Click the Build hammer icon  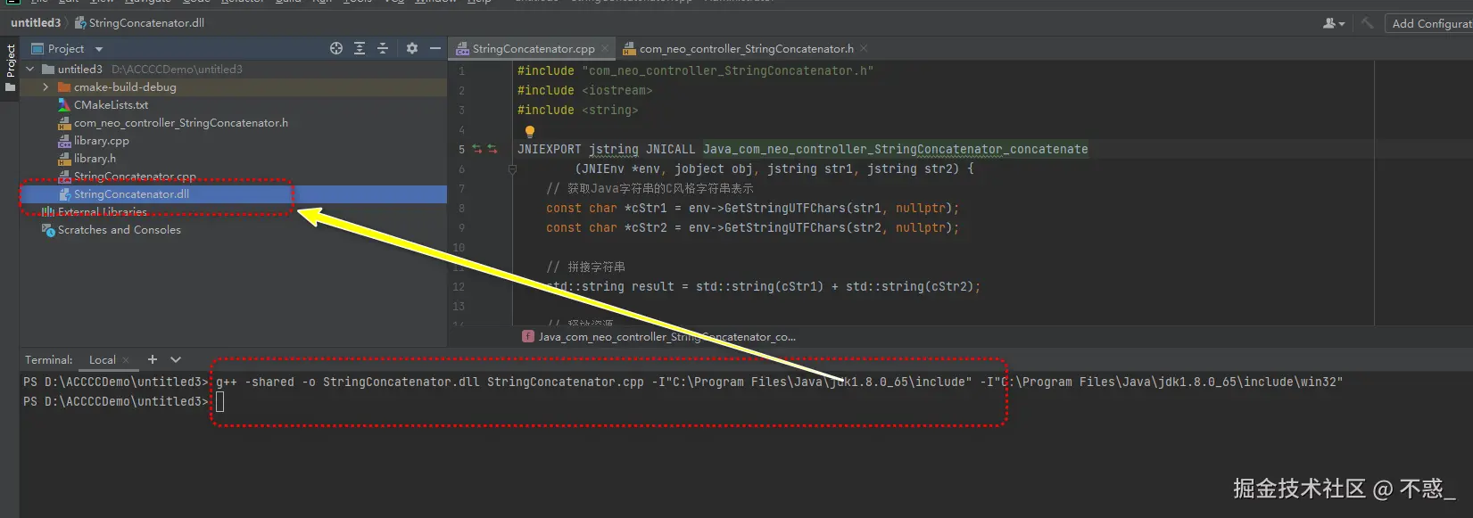click(x=1367, y=23)
